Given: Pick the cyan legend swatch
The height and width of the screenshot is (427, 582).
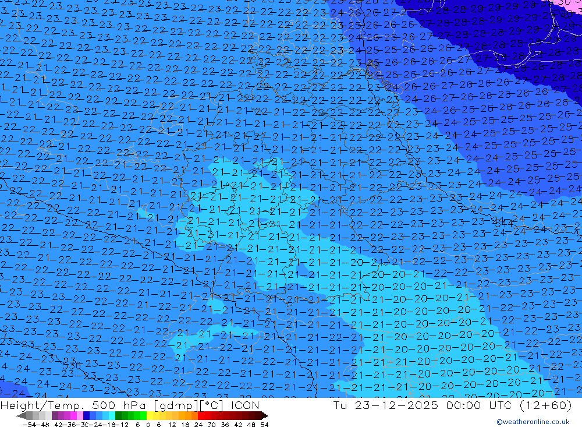Looking at the screenshot, I should 112,415.
